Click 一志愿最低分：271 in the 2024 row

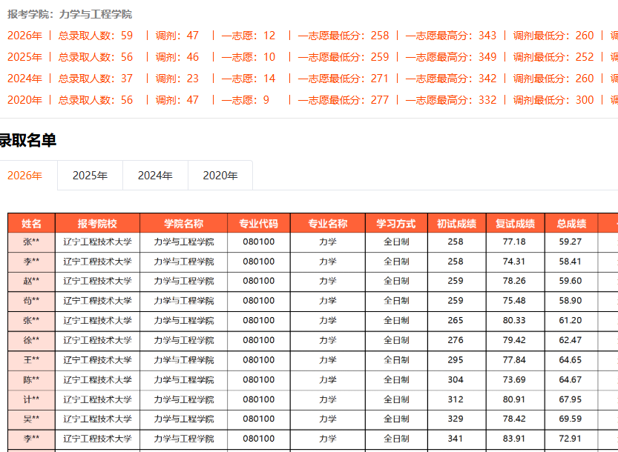click(343, 79)
